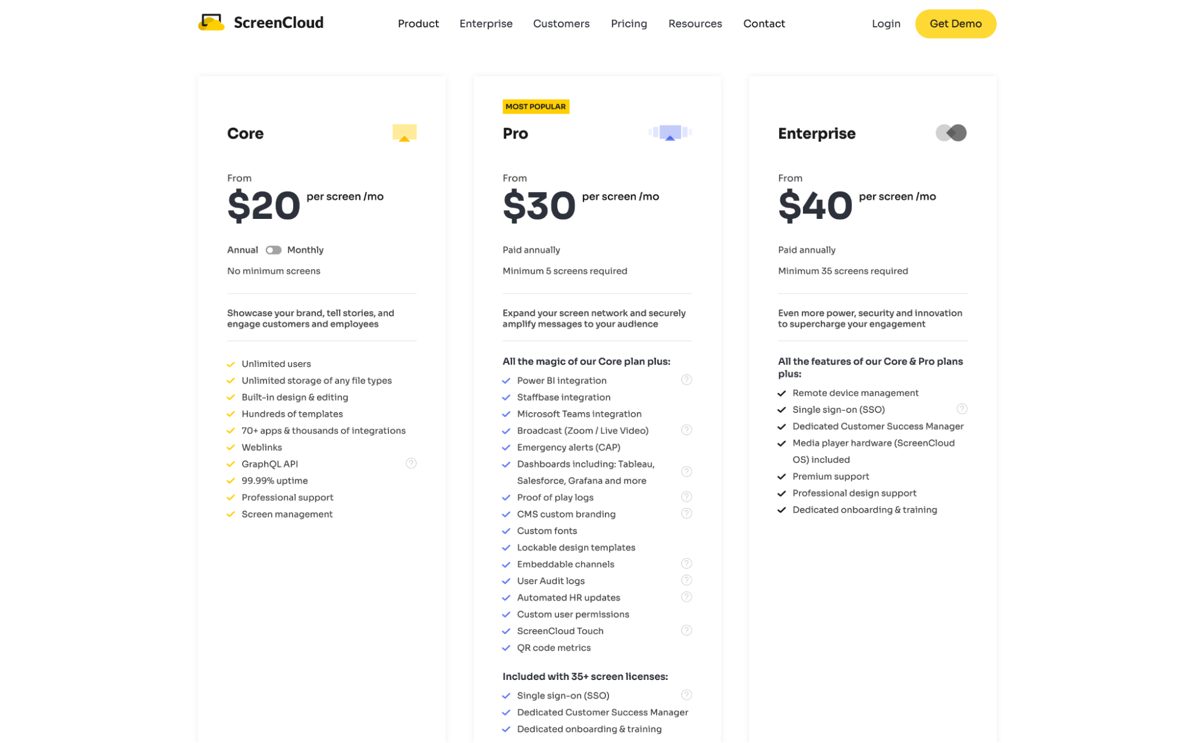Select the Annual billing label
The image size is (1189, 743).
pyautogui.click(x=243, y=250)
